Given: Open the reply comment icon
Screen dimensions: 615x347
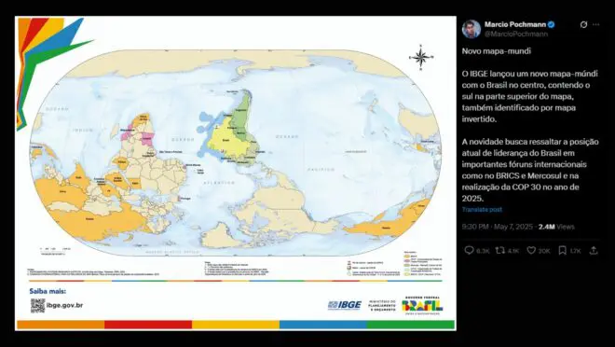Looking at the screenshot, I should [469, 250].
